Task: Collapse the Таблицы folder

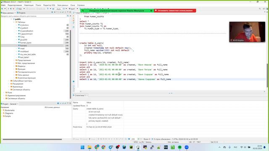Action: click(x=14, y=22)
